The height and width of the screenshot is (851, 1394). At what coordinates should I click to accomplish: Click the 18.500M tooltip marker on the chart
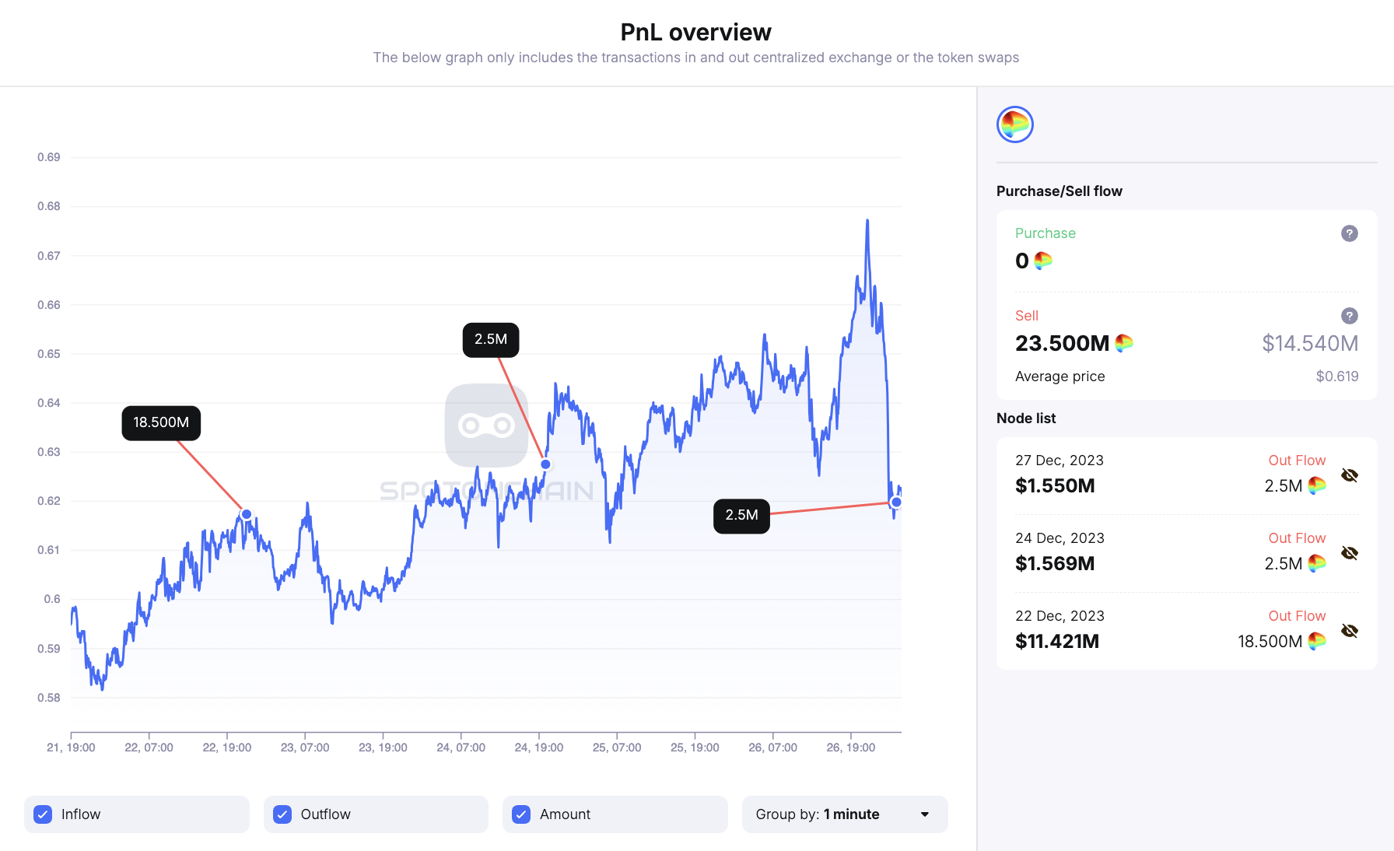pos(161,422)
